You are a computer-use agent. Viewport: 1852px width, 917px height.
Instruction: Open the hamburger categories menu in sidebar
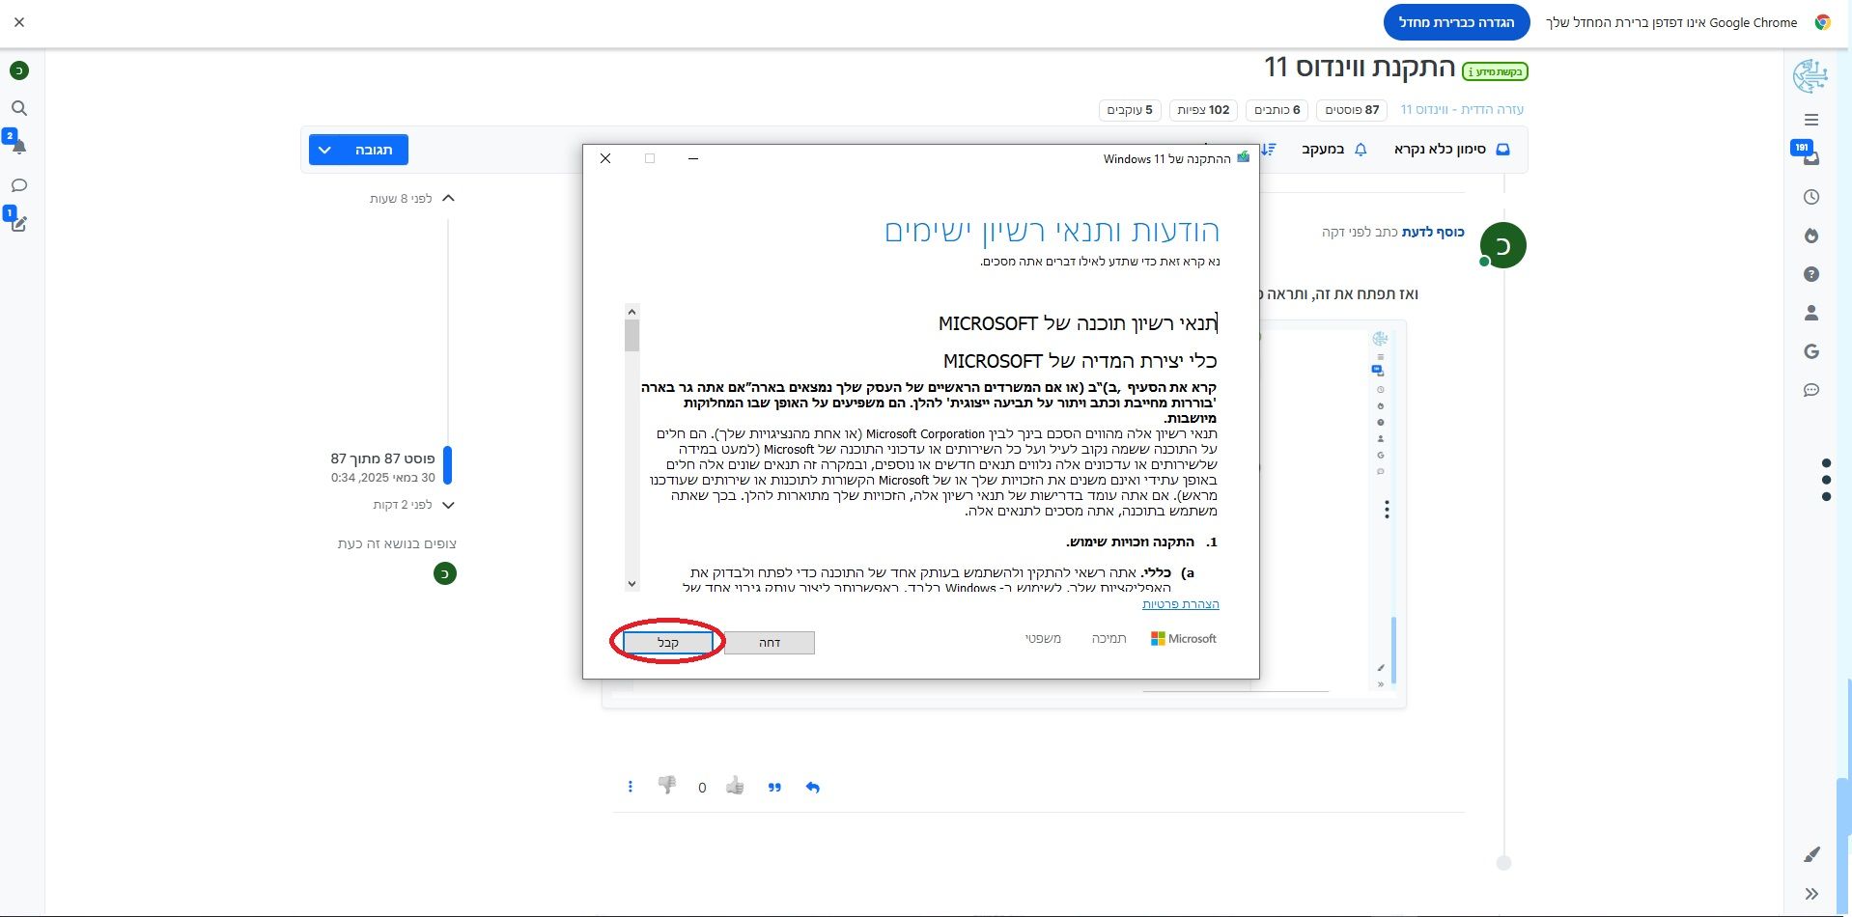[x=1811, y=120]
